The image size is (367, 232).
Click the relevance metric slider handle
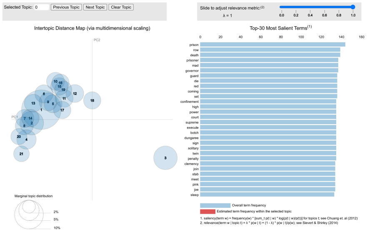click(x=353, y=7)
